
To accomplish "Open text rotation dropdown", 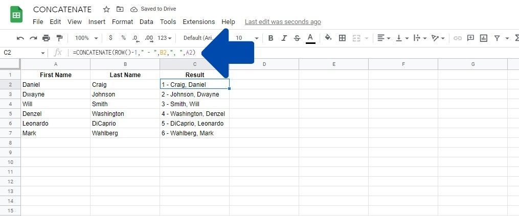I will (438, 38).
